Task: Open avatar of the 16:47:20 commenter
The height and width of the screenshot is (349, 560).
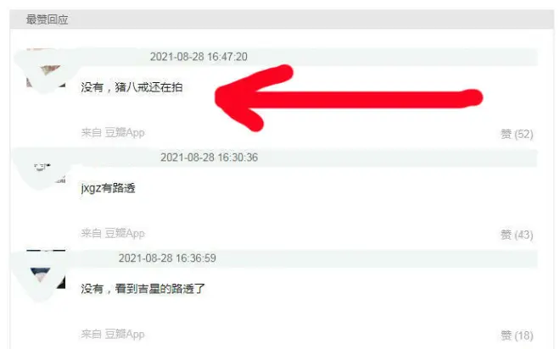Action: 46,68
